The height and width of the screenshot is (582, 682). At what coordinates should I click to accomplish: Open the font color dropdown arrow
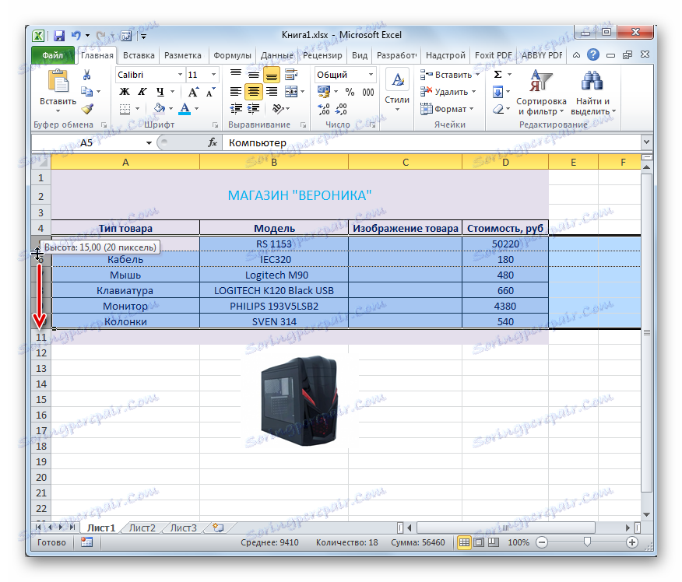197,109
